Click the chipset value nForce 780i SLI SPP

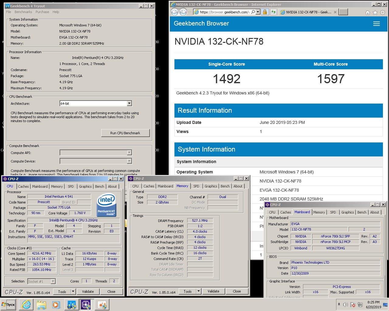(x=336, y=236)
